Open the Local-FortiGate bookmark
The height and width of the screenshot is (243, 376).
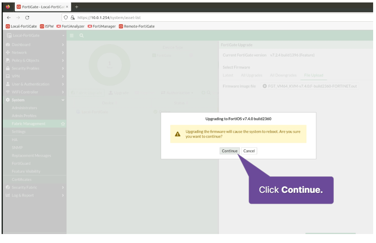pos(21,26)
